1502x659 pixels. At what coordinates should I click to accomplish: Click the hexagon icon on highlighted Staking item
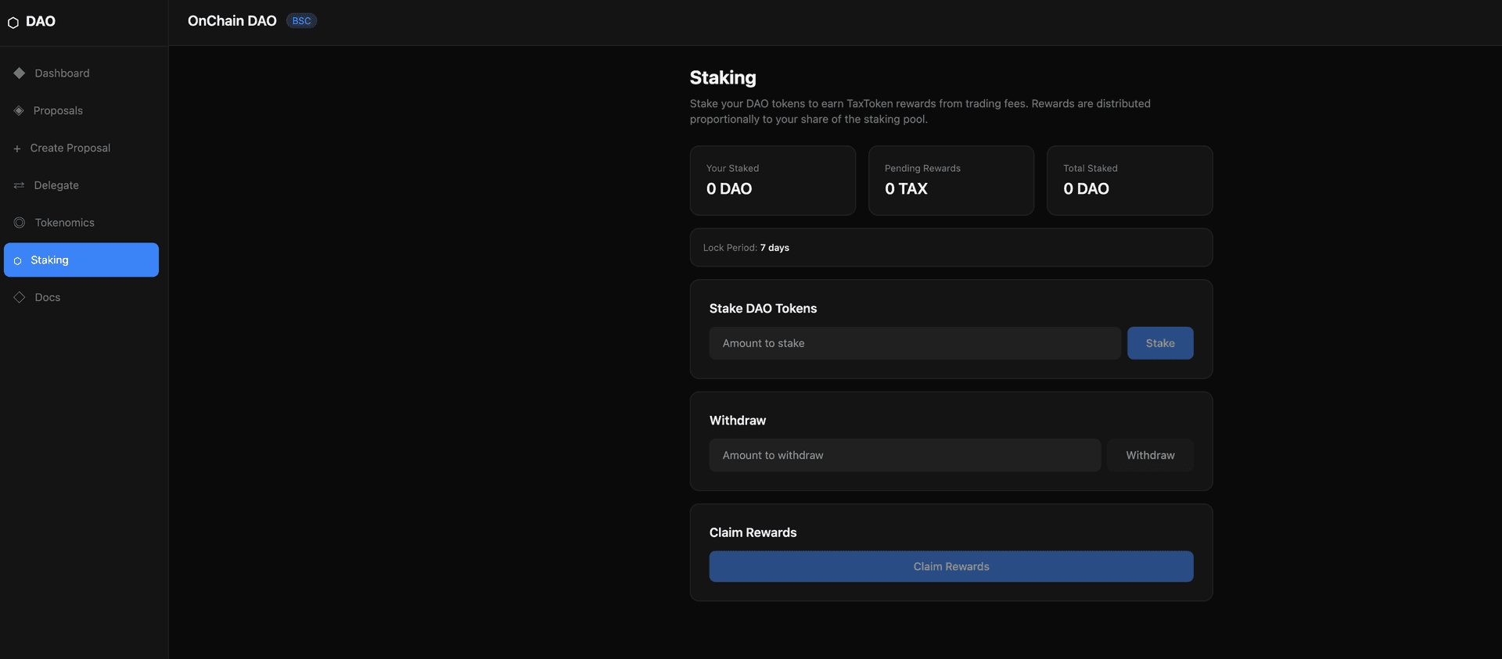(x=18, y=260)
